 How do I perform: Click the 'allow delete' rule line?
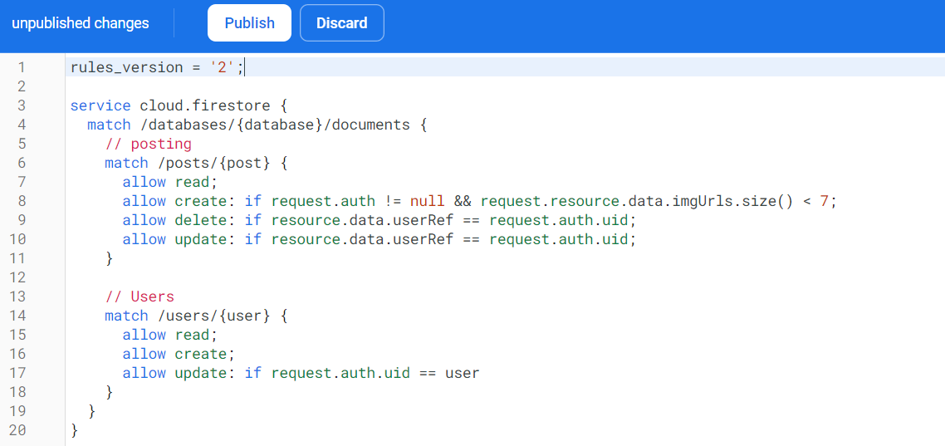(x=379, y=221)
